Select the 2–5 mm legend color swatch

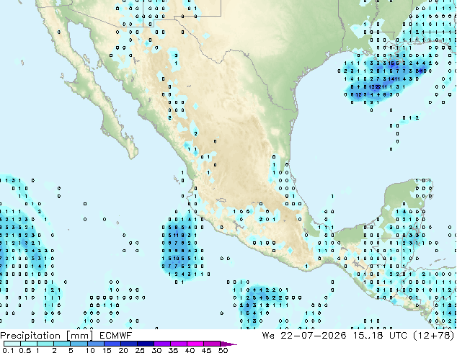tap(62, 344)
